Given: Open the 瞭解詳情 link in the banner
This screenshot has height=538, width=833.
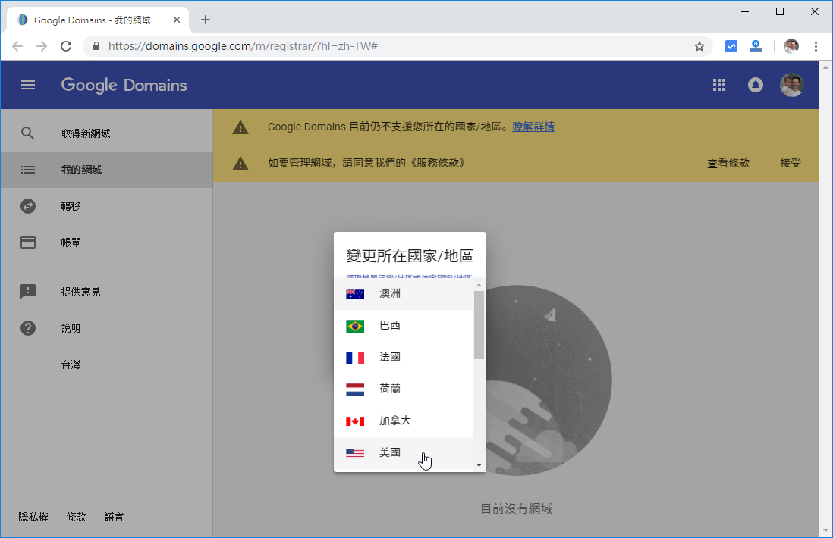Looking at the screenshot, I should click(535, 127).
